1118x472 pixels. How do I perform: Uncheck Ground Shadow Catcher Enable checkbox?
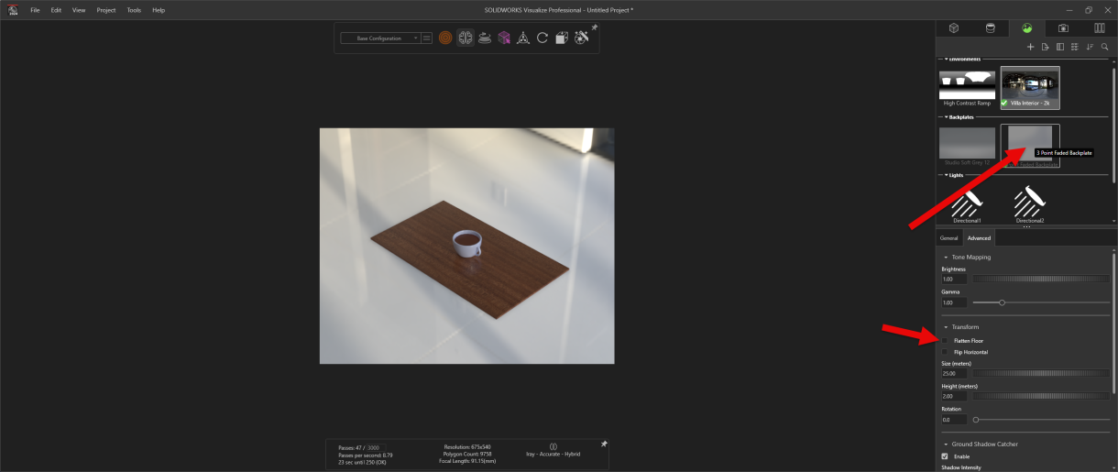click(x=945, y=456)
